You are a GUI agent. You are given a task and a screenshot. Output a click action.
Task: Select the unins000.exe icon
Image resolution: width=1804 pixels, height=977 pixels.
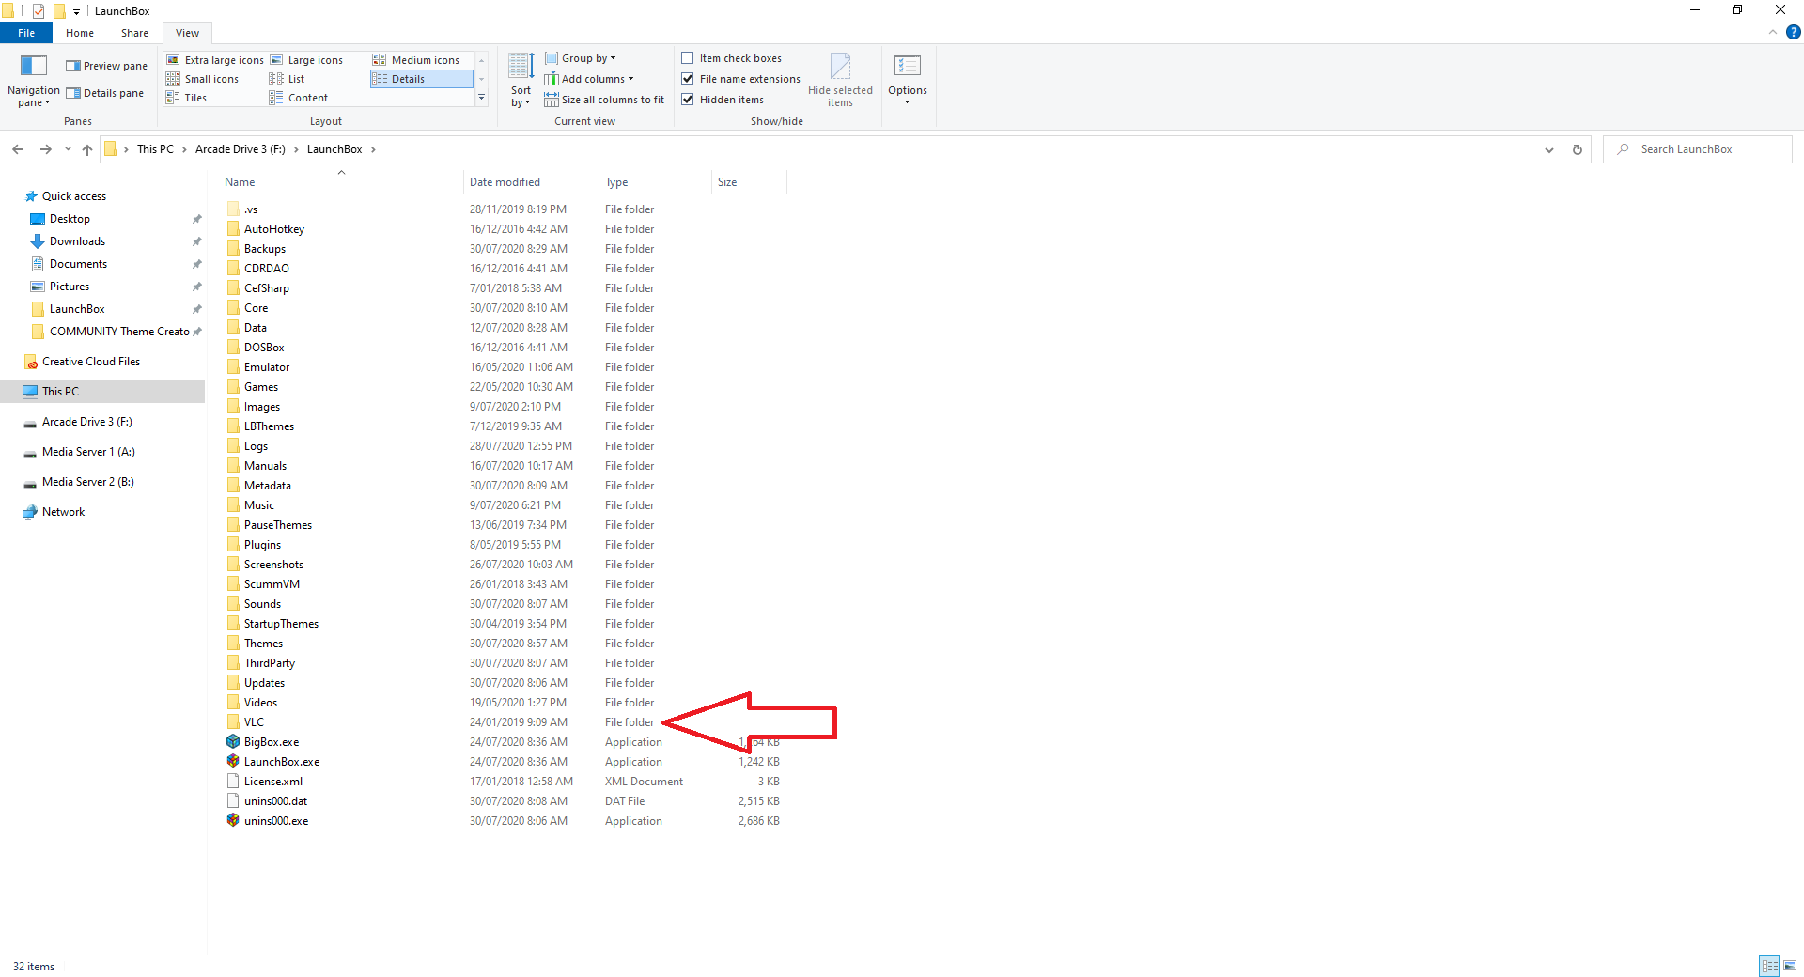tap(233, 820)
